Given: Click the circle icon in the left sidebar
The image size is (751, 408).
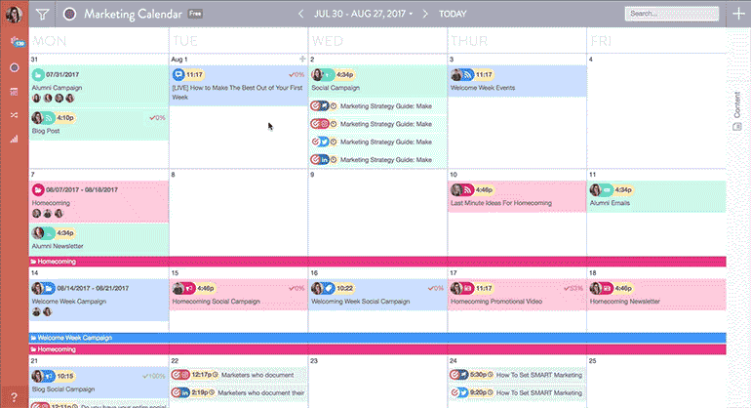Looking at the screenshot, I should pos(15,67).
